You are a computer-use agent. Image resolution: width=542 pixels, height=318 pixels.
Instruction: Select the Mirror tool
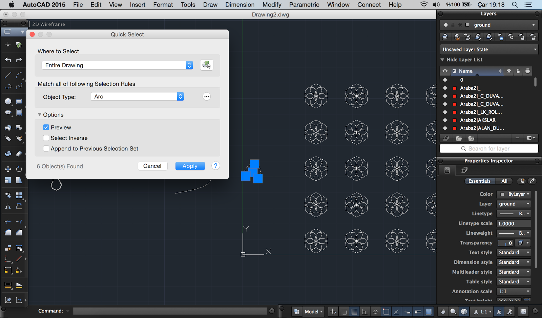click(x=8, y=206)
